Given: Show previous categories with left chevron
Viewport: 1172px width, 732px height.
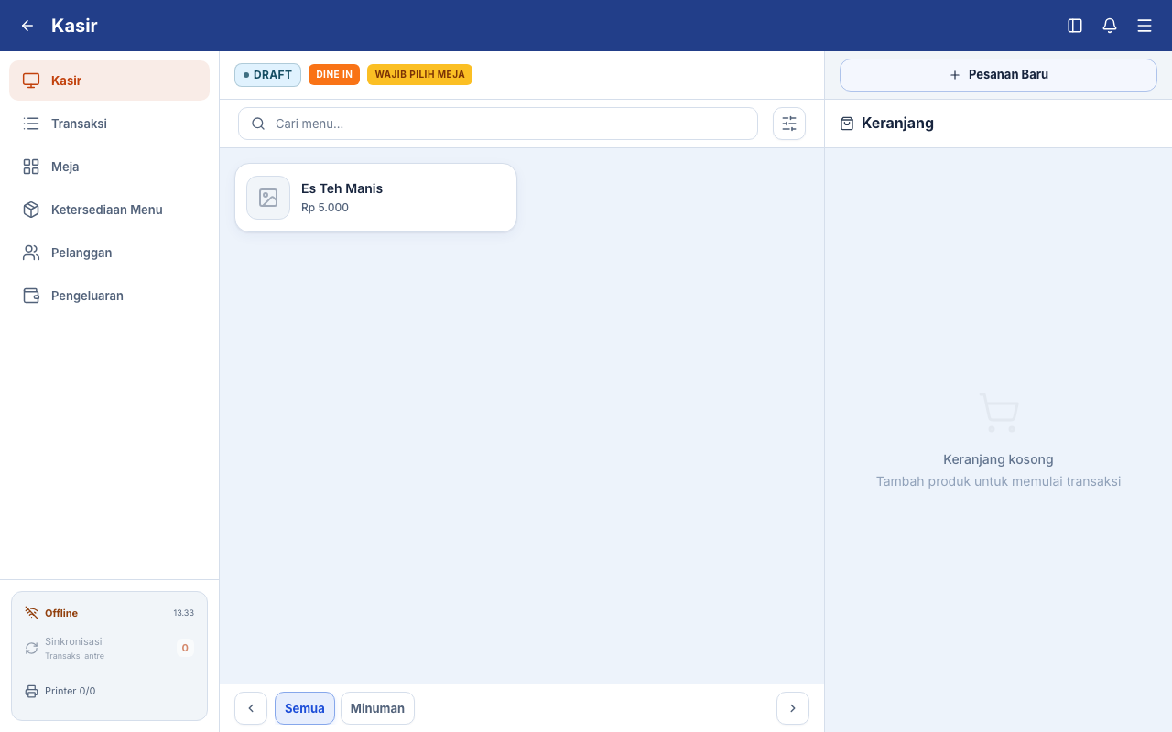Looking at the screenshot, I should (x=251, y=708).
